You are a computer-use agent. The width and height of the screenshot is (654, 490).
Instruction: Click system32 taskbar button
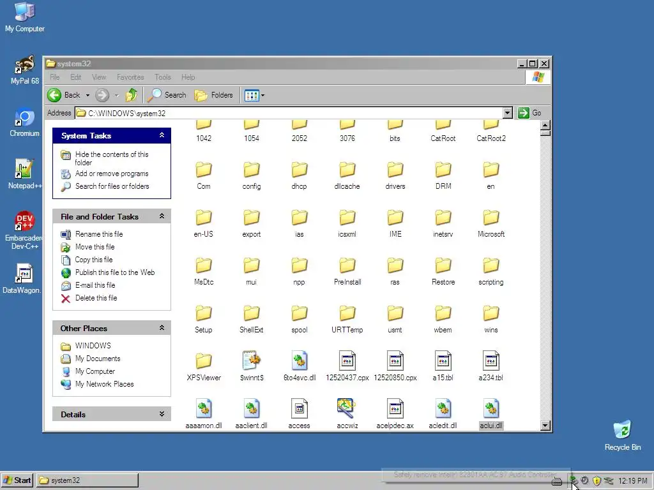[87, 480]
